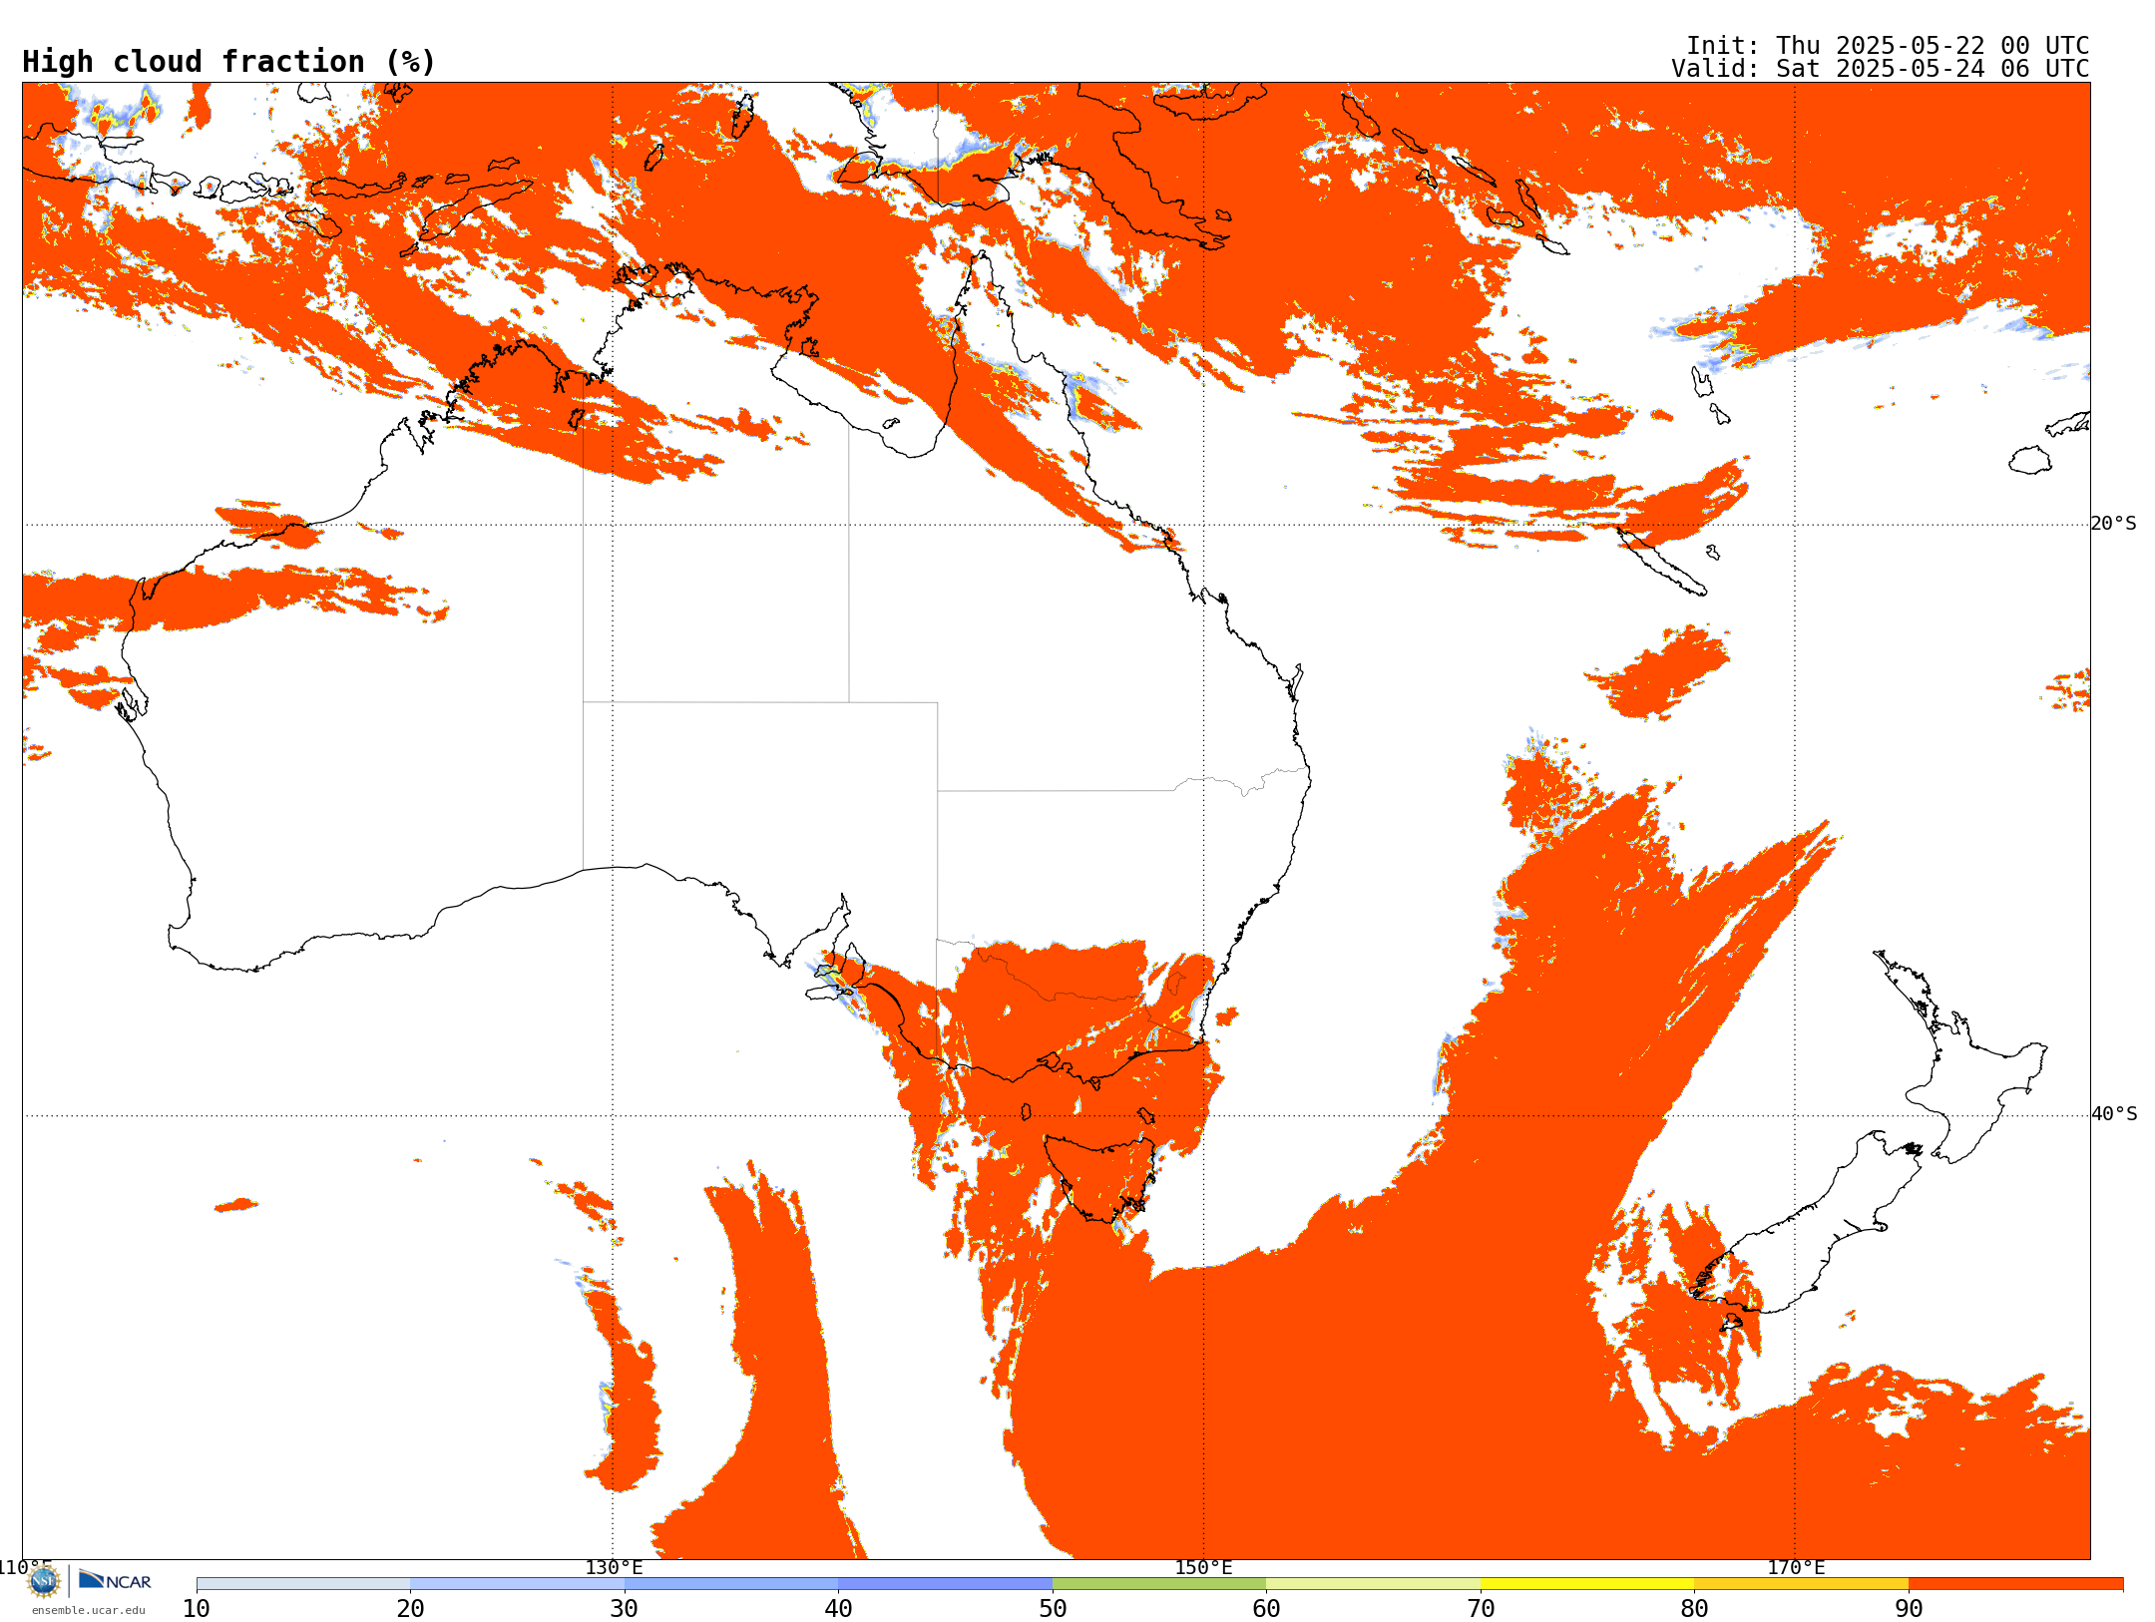This screenshot has height=1622, width=2155.
Task: Click Tasmania island on the map
Action: pyautogui.click(x=1099, y=1177)
